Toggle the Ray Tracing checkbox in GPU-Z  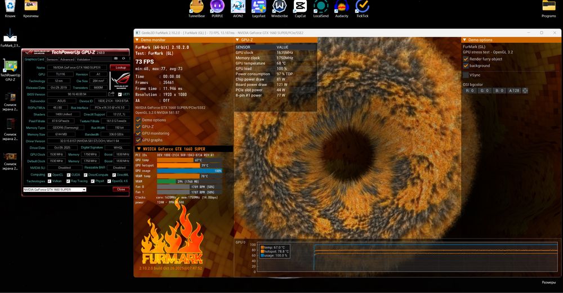68,182
